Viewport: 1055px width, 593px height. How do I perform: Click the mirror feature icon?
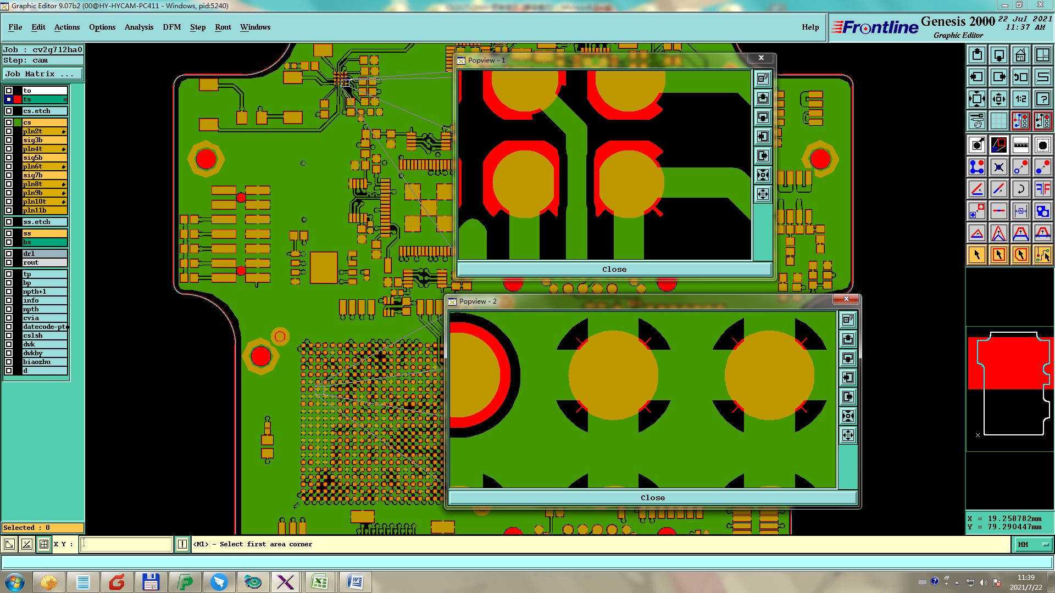[x=1042, y=189]
